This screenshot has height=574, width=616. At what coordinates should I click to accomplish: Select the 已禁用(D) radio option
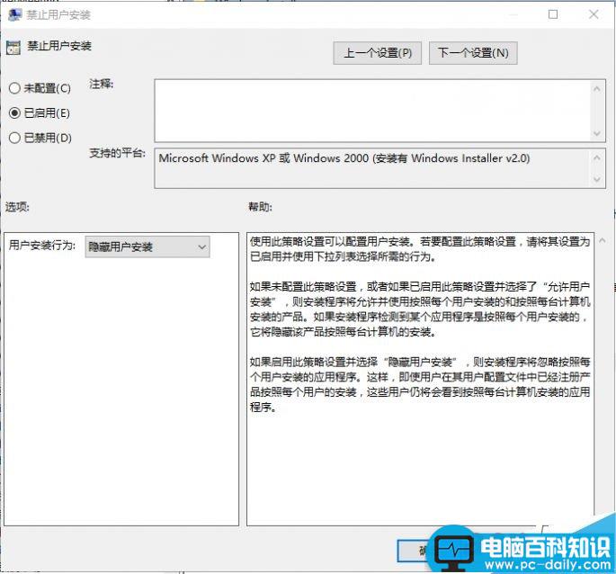tap(40, 138)
